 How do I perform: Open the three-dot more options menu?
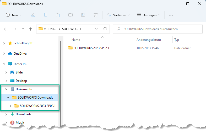click(171, 15)
